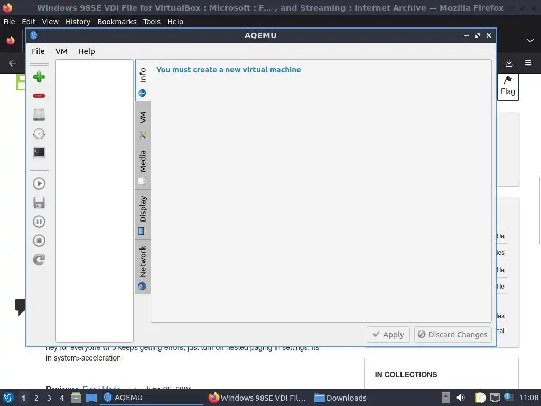Switch to the Info tab

pyautogui.click(x=143, y=80)
